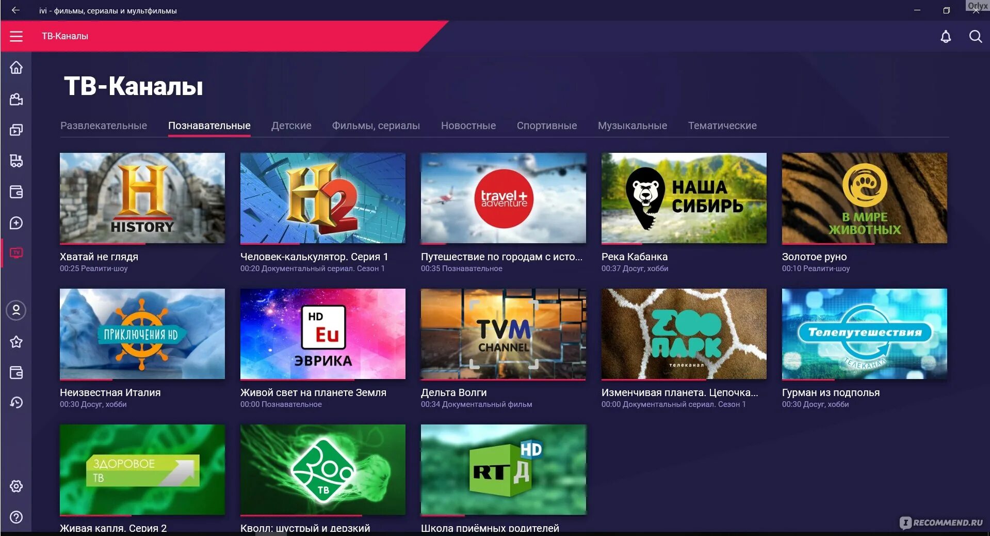Open the Спортивные tab
Viewport: 990px width, 536px height.
547,126
